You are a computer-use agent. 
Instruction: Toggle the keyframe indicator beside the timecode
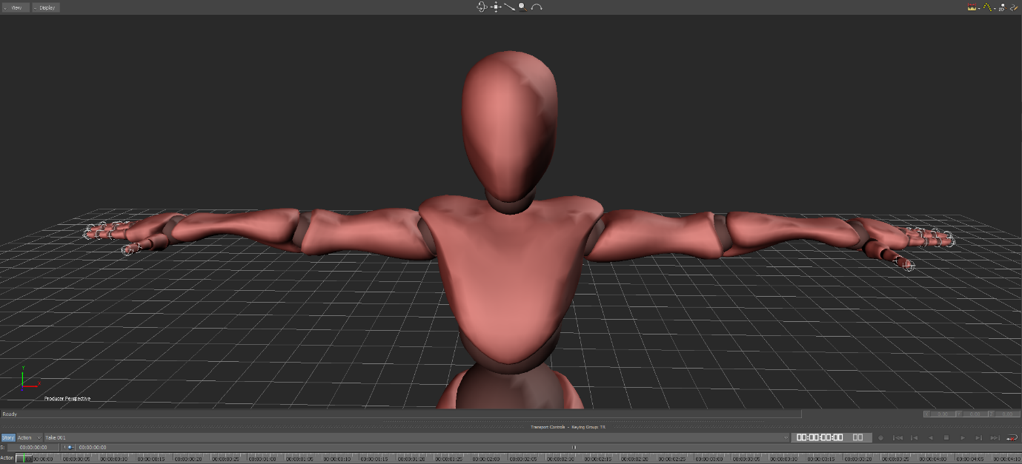[71, 447]
